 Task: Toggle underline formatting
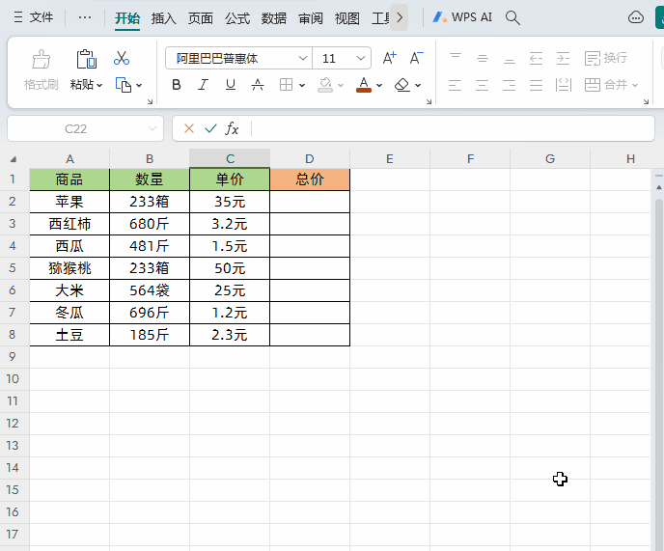pyautogui.click(x=231, y=85)
